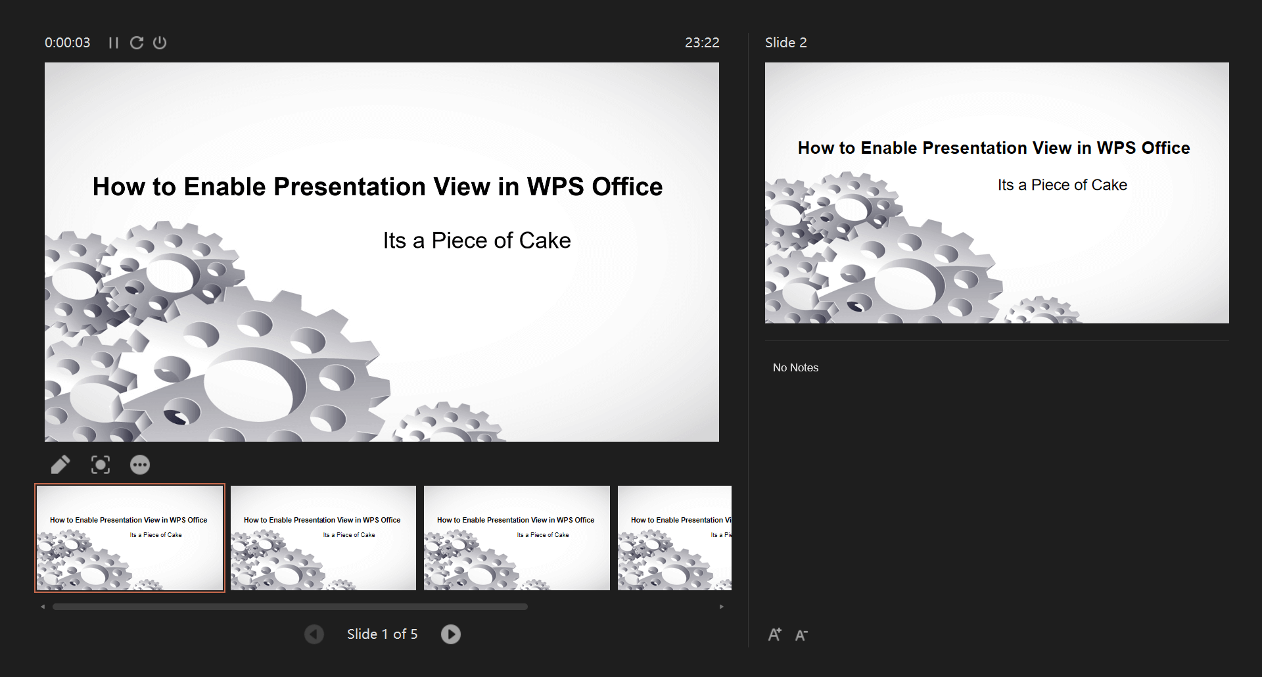Advance to the next slide

click(x=451, y=634)
